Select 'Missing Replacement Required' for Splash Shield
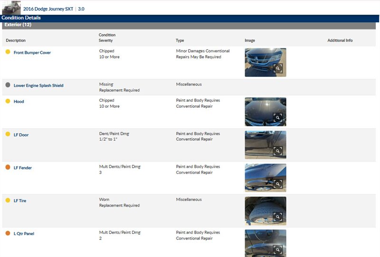This screenshot has width=380, height=257. click(119, 87)
